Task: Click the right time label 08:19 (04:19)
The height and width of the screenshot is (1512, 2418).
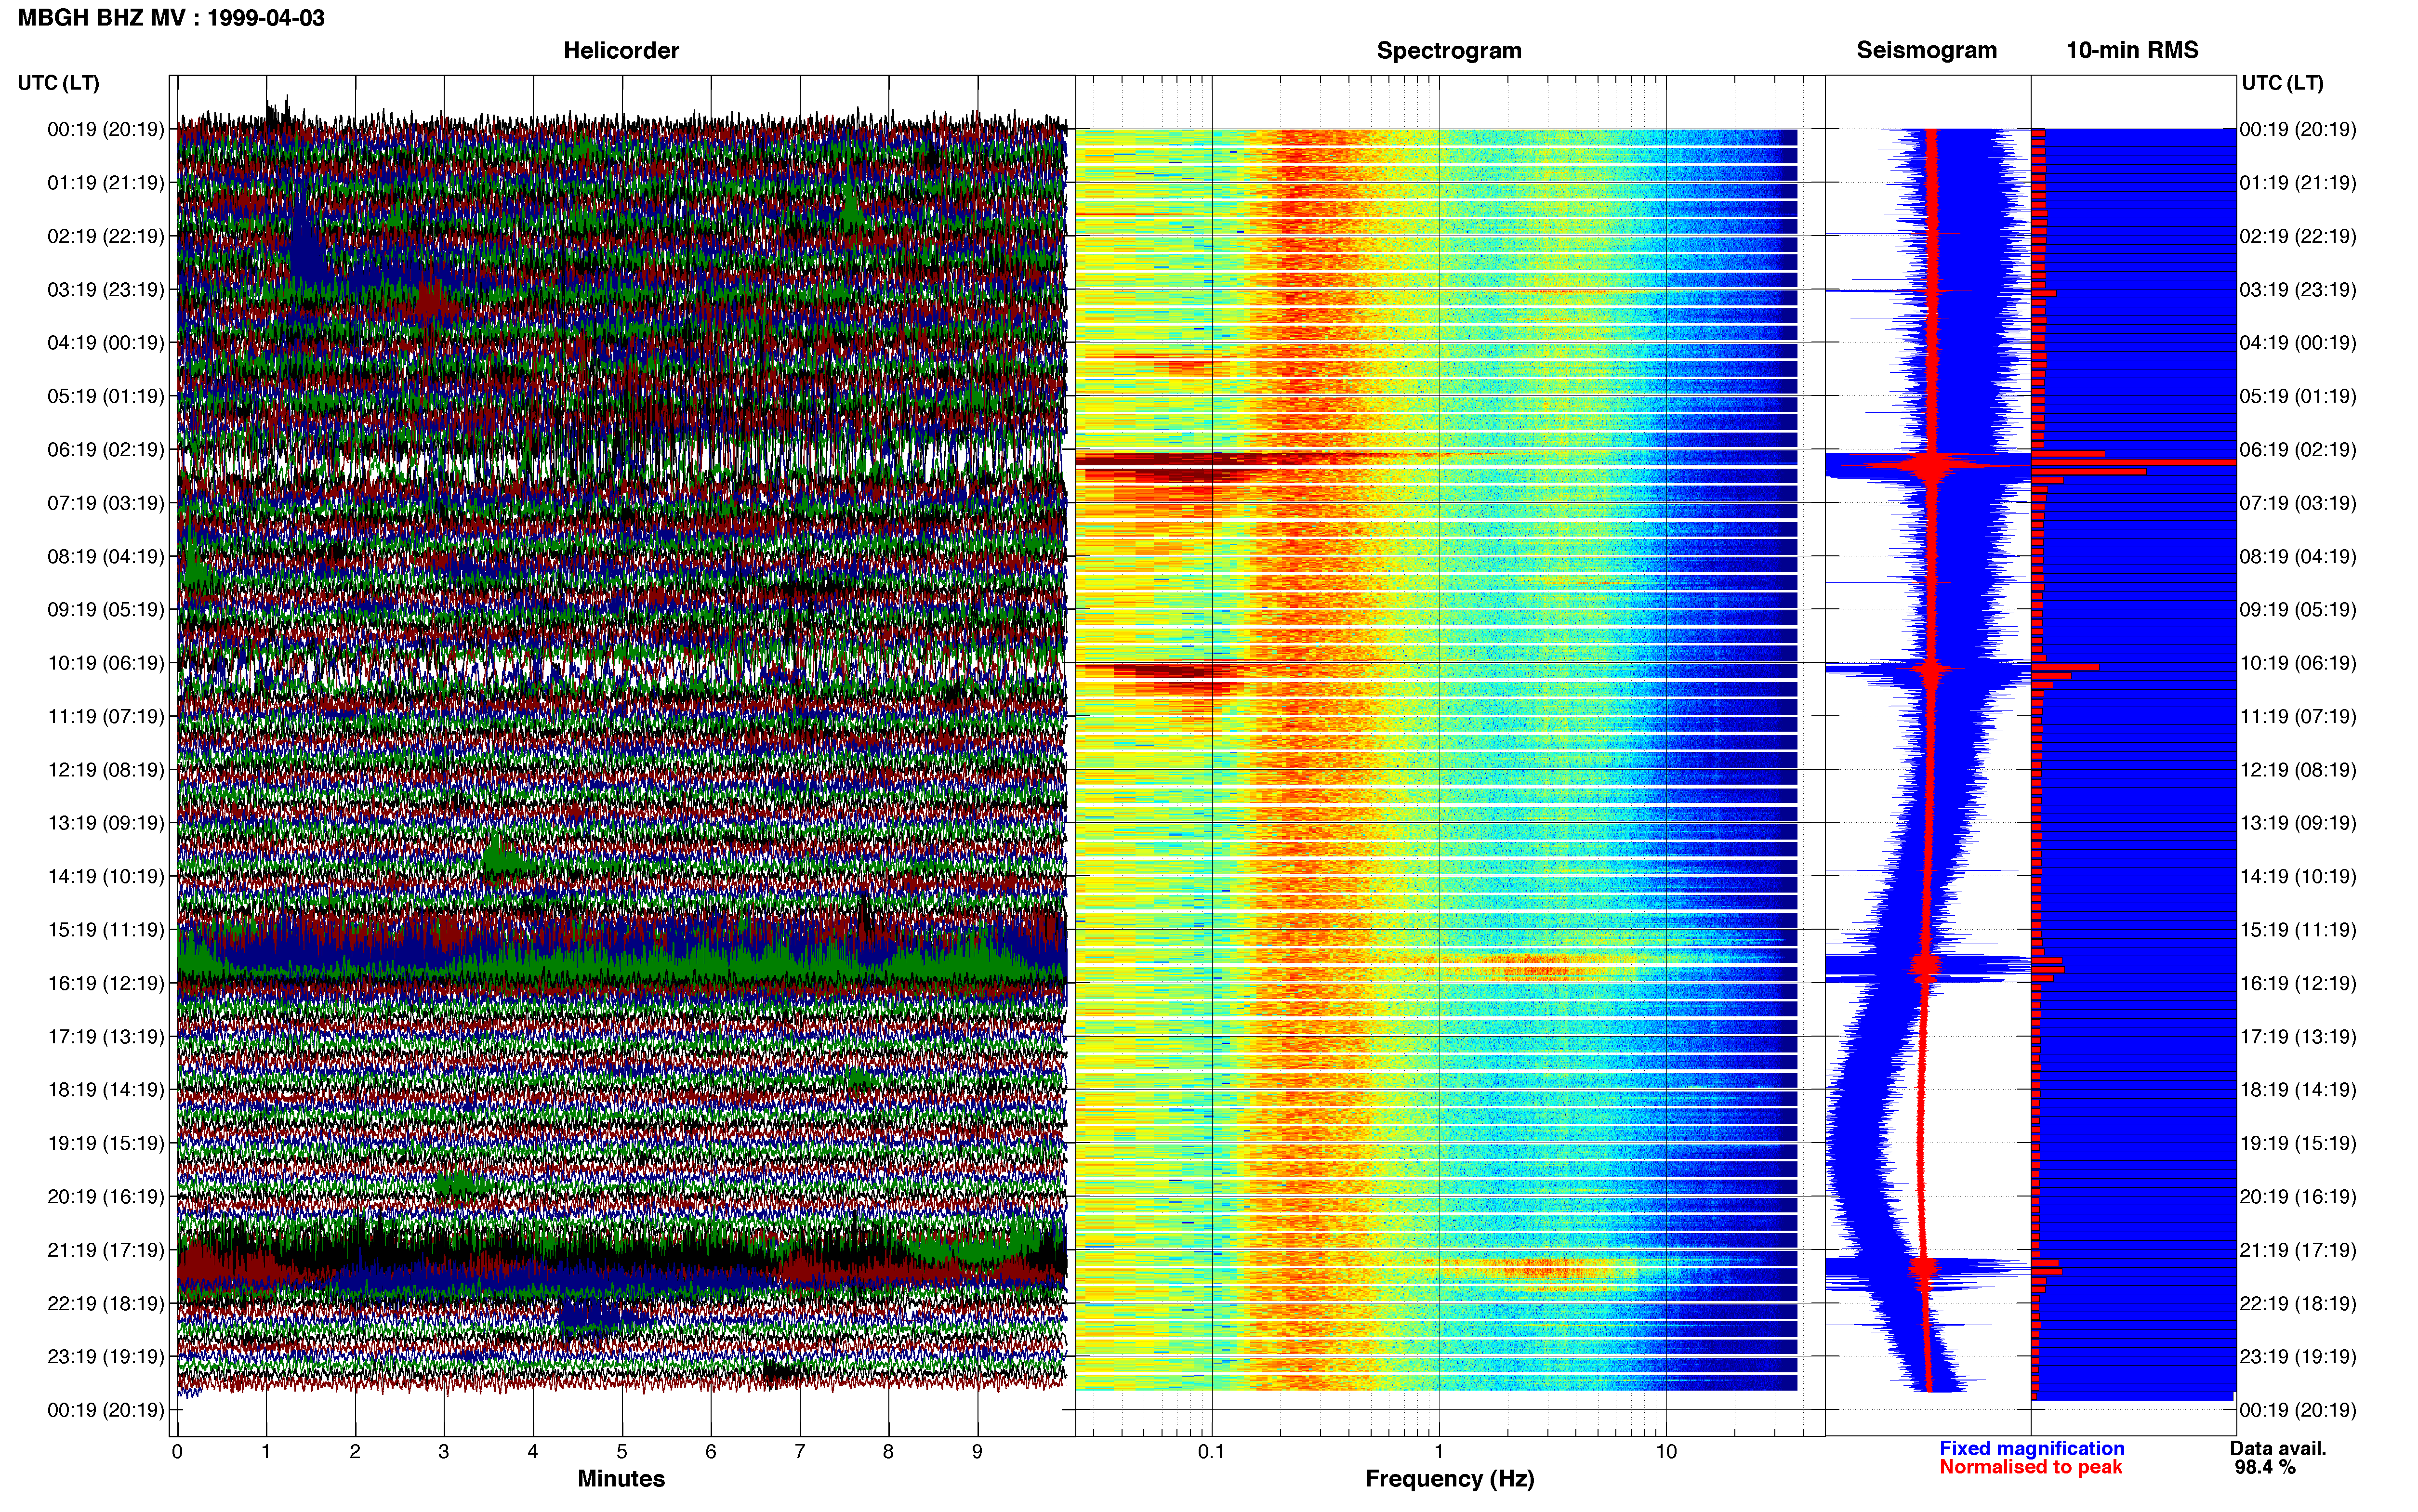Action: point(2298,556)
